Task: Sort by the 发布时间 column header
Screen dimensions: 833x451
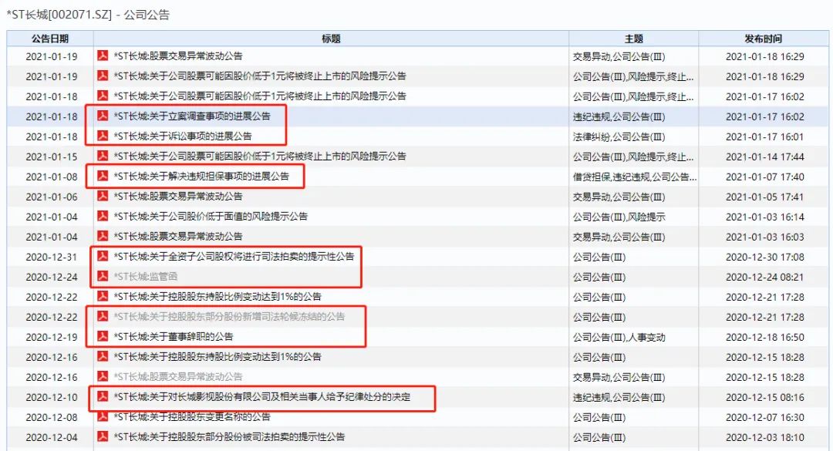Action: (x=764, y=39)
